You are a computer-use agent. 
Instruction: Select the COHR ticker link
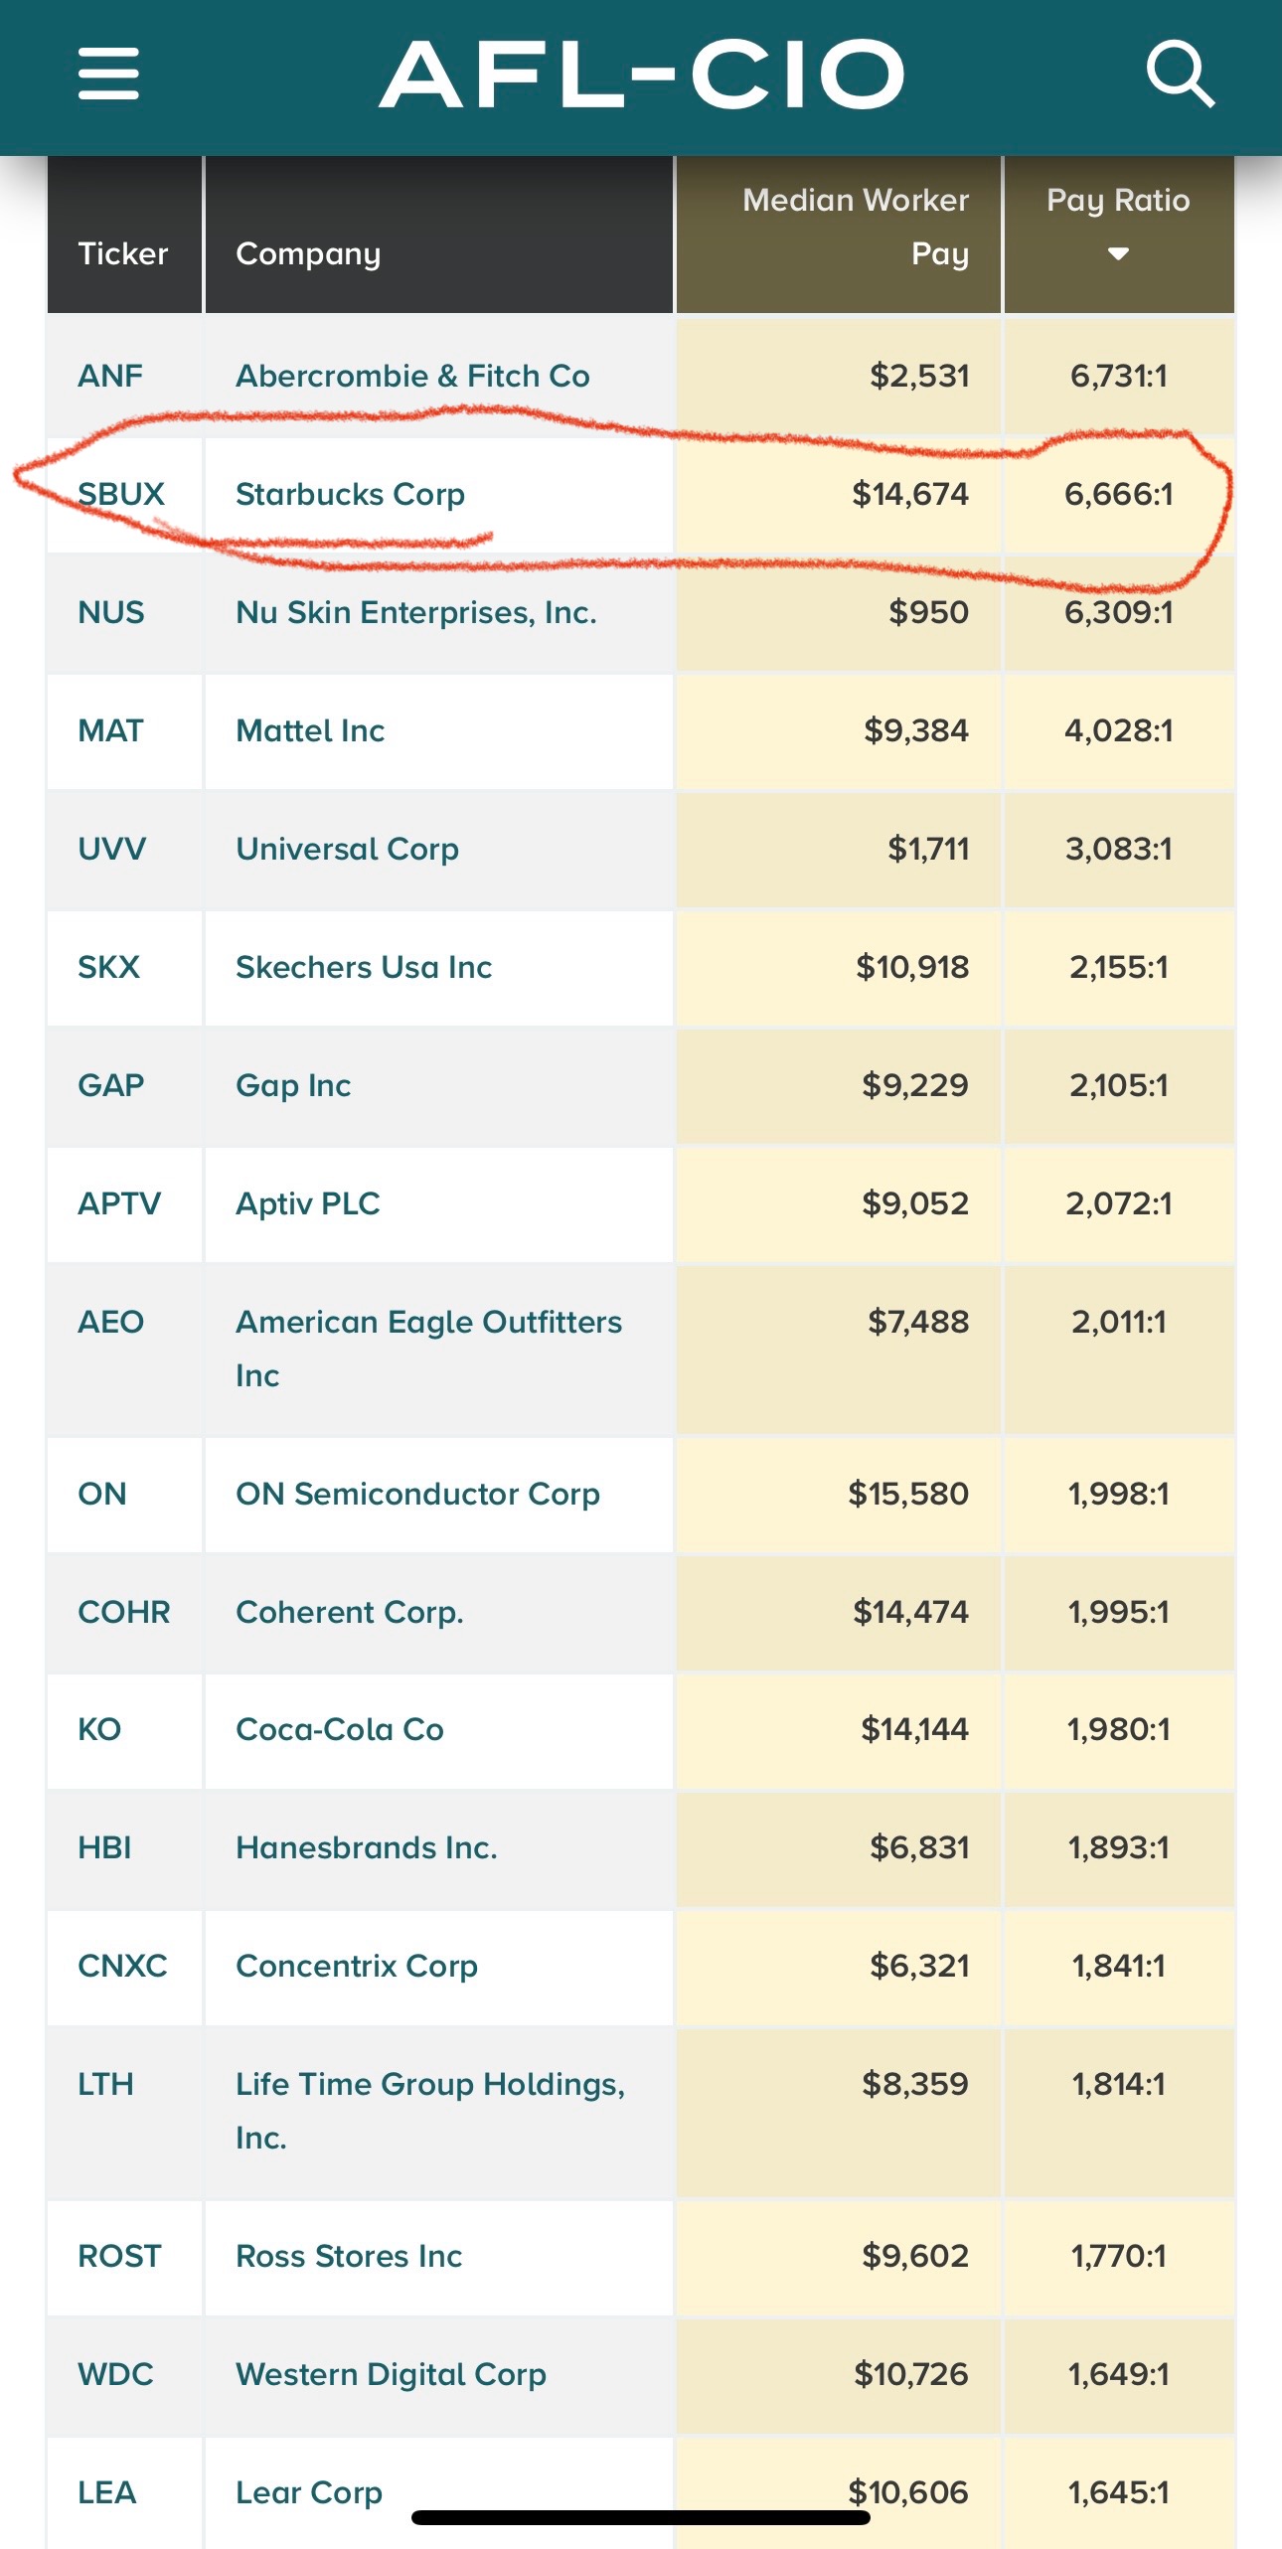coord(124,1612)
